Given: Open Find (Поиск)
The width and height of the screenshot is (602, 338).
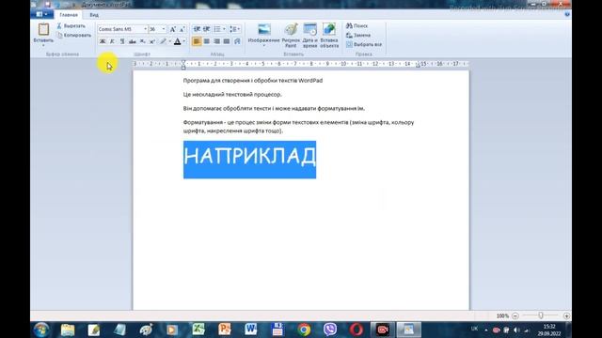Looking at the screenshot, I should pos(356,25).
